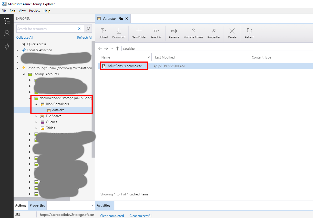Switch to the Properties tab bottom panel
Viewport: 313px width, 218px height.
point(37,205)
